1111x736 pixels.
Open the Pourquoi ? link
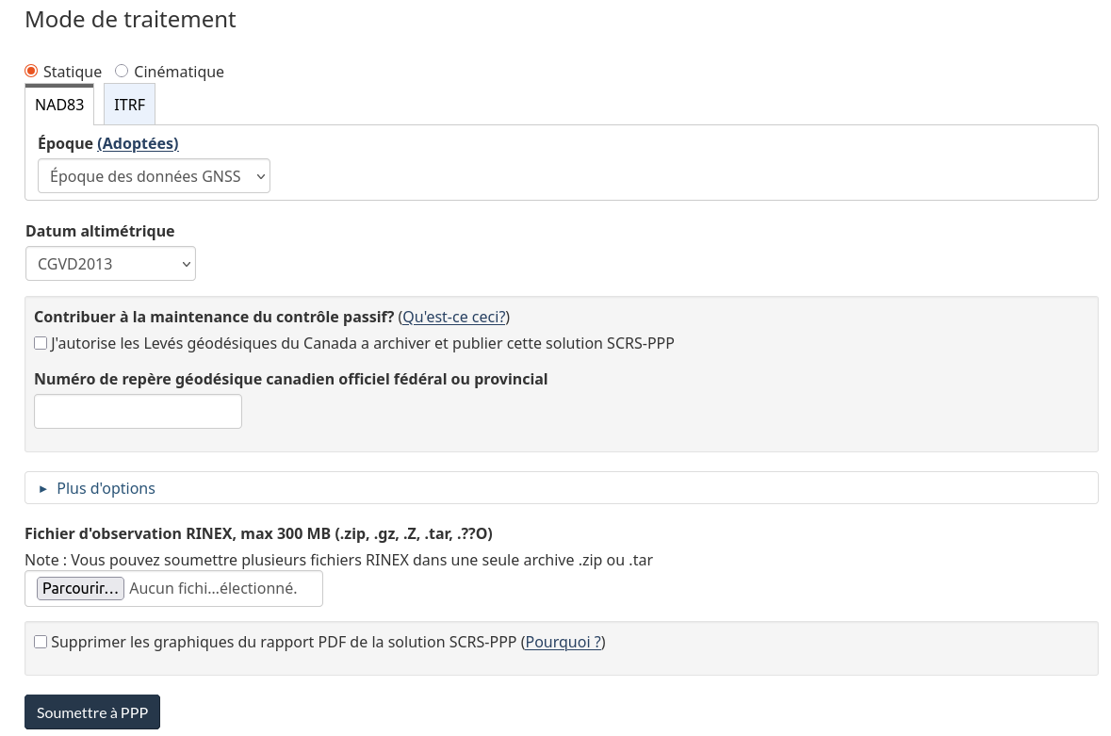[x=564, y=642]
